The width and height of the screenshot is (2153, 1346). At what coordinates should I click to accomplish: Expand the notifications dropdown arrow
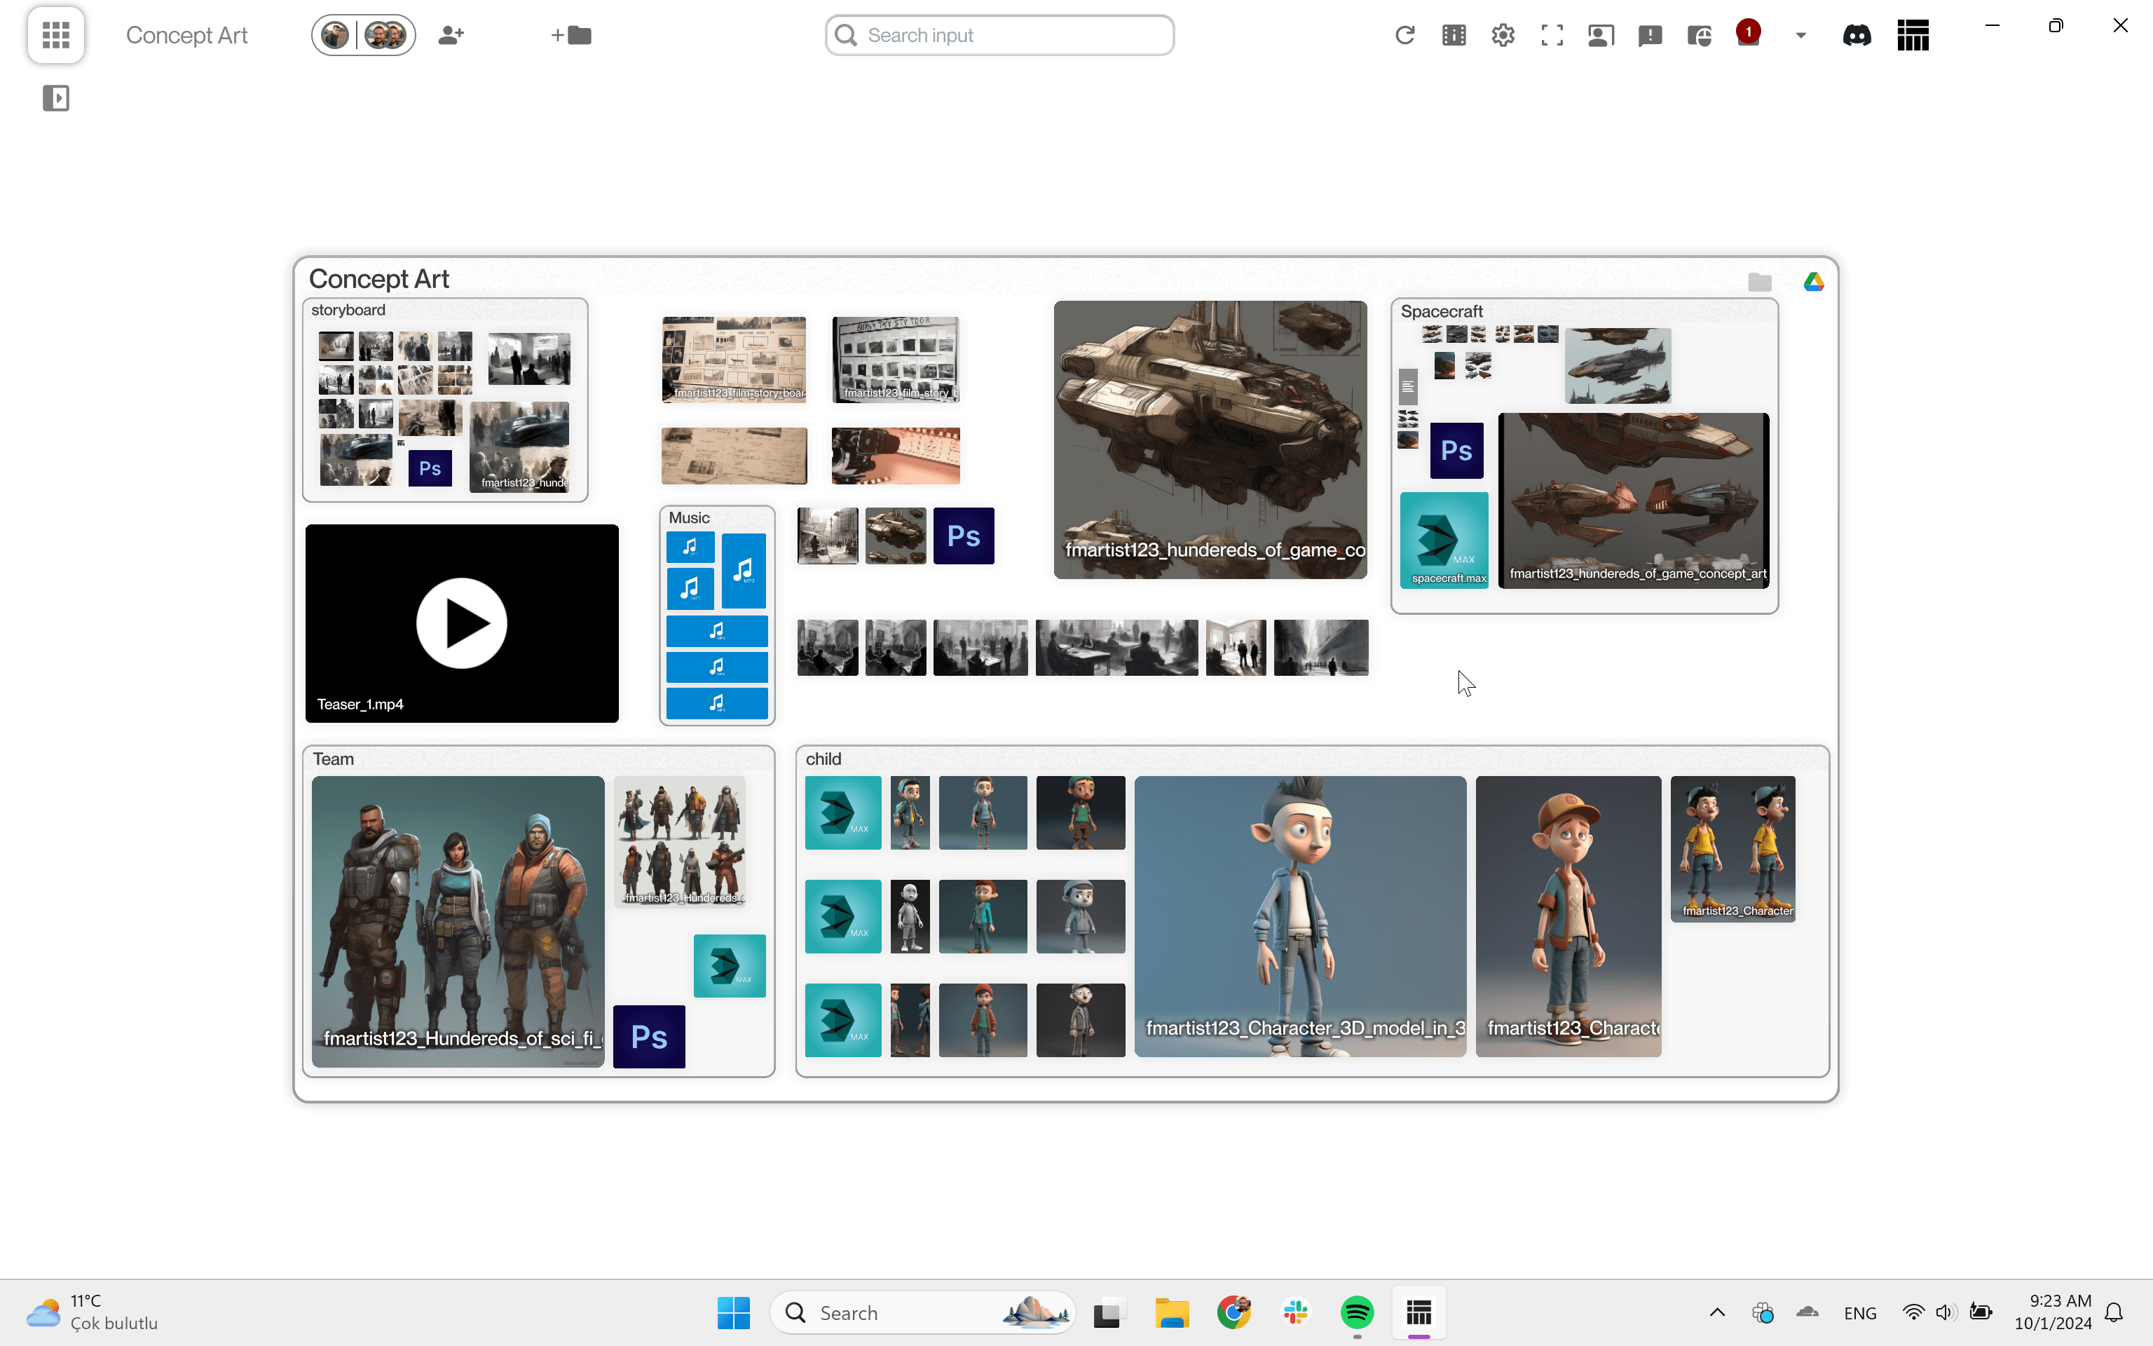point(1800,35)
